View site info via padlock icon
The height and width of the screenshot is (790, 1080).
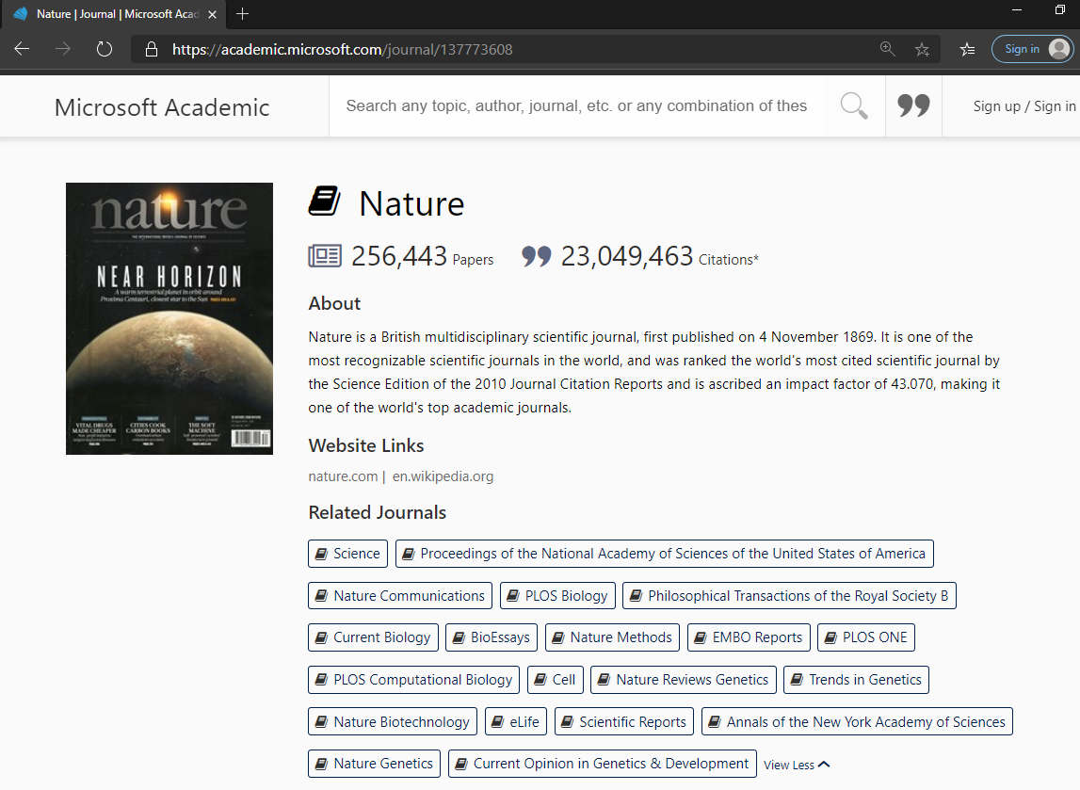point(151,49)
